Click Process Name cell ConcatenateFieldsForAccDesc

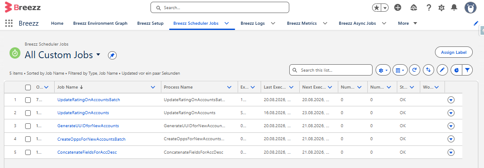[193, 152]
